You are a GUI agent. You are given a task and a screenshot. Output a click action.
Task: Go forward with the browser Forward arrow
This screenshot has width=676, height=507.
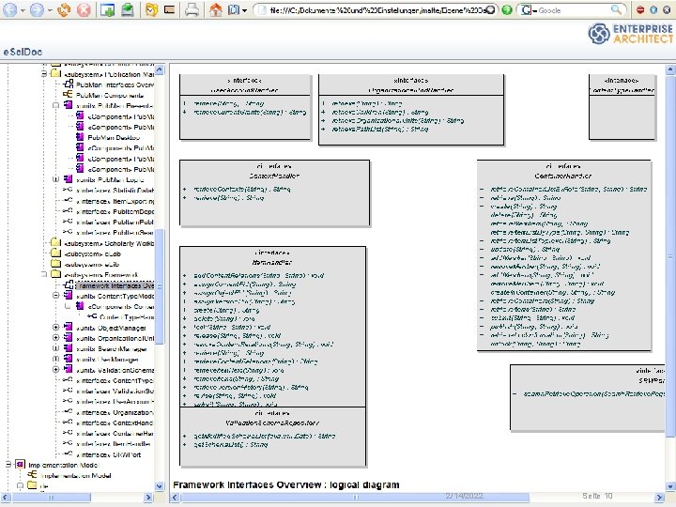click(37, 9)
